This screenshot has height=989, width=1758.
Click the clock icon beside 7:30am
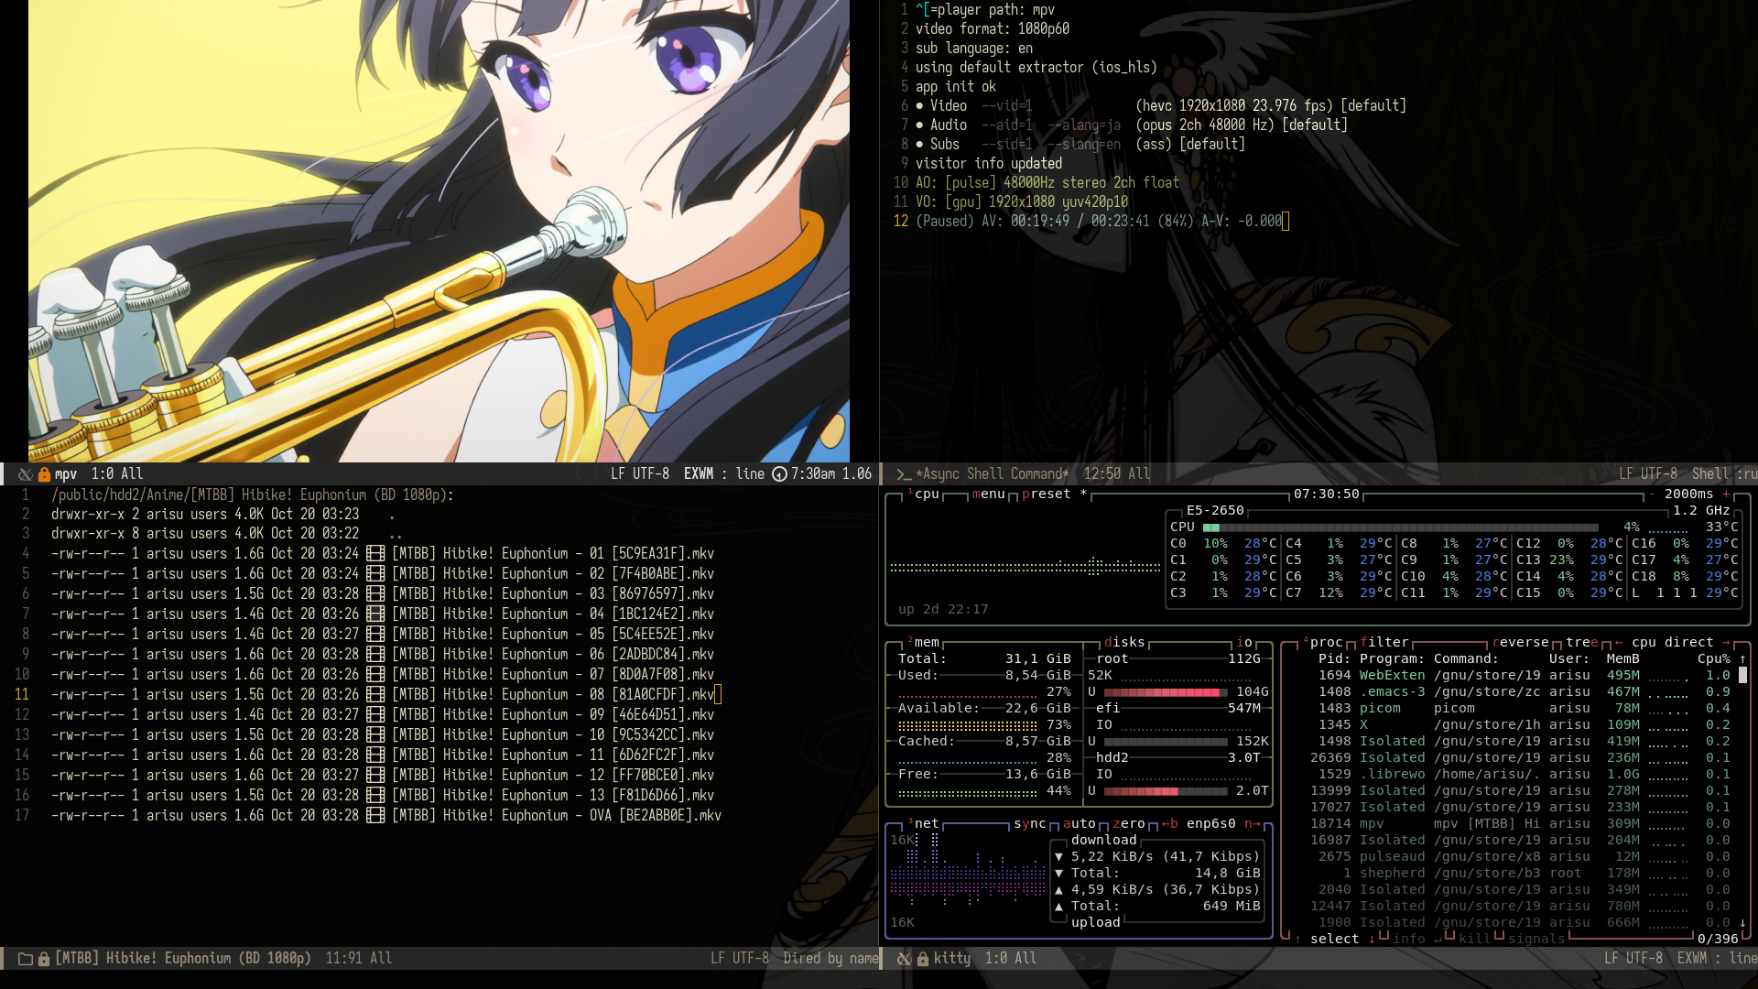pos(779,474)
